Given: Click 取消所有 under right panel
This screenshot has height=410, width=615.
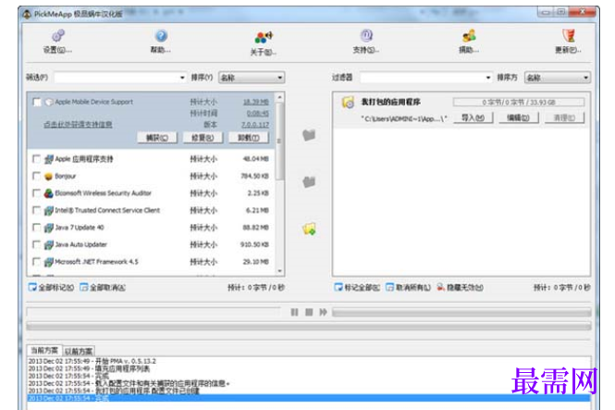Looking at the screenshot, I should pyautogui.click(x=408, y=288).
